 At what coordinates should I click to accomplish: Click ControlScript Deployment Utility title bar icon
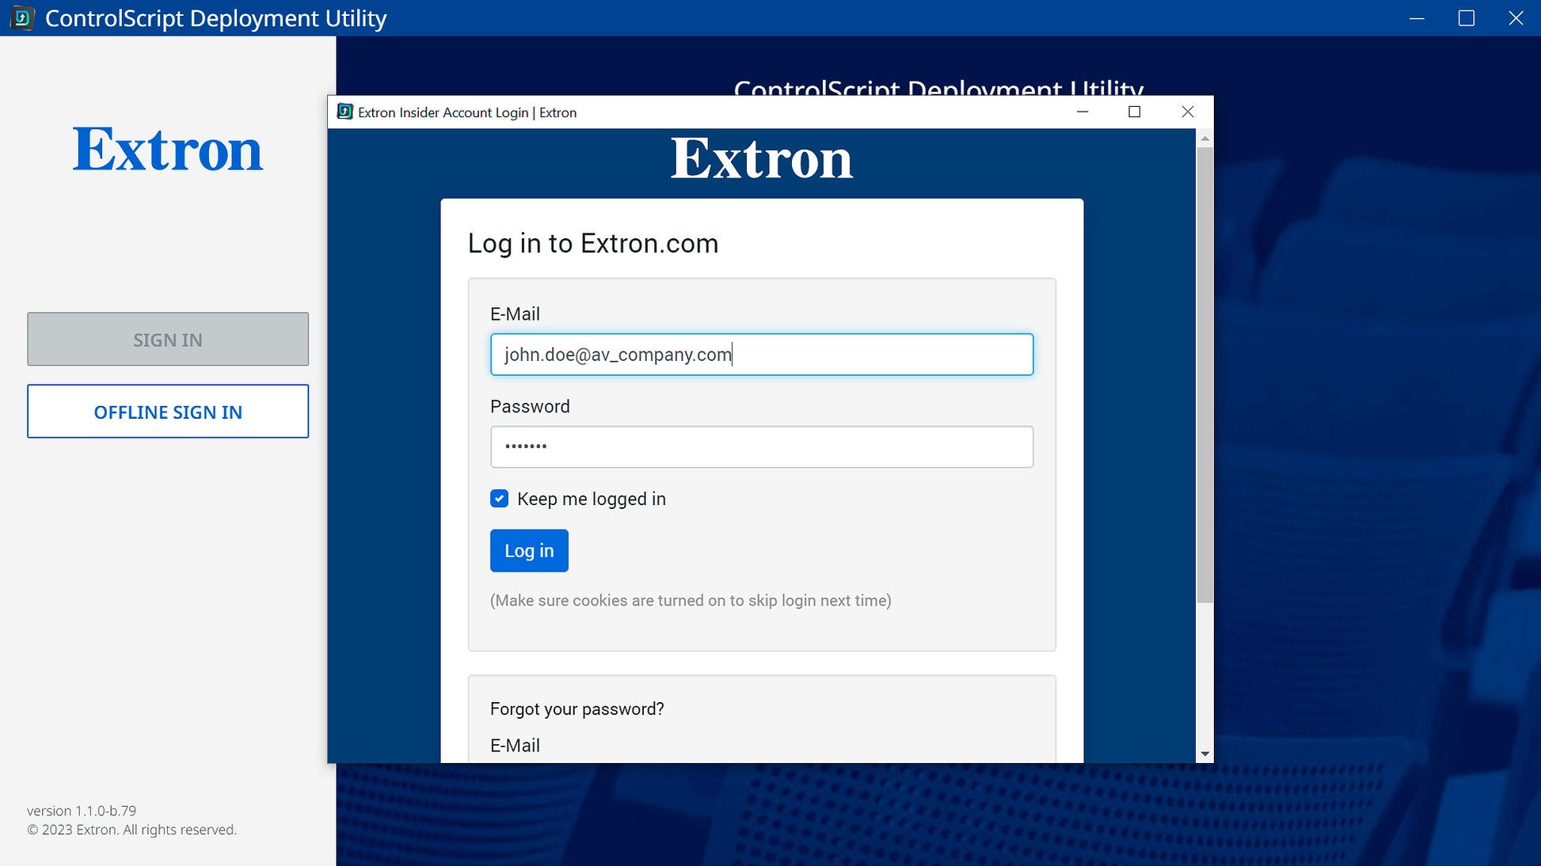[x=21, y=17]
